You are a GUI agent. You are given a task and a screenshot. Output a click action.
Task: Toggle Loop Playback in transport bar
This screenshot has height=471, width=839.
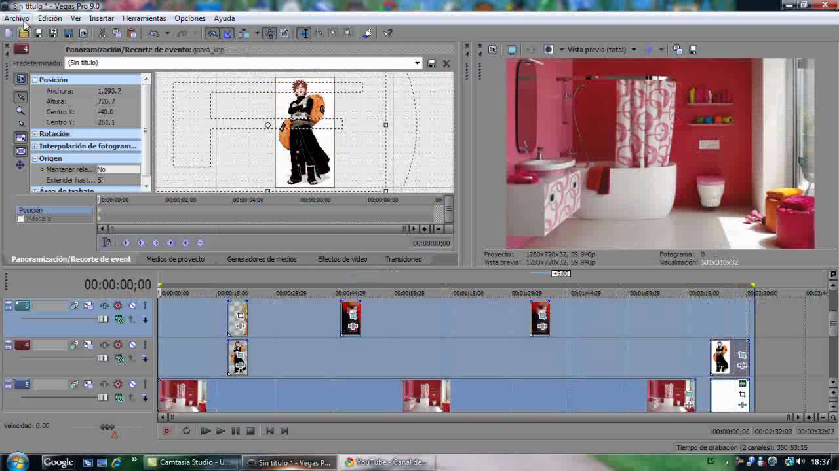[x=187, y=431]
